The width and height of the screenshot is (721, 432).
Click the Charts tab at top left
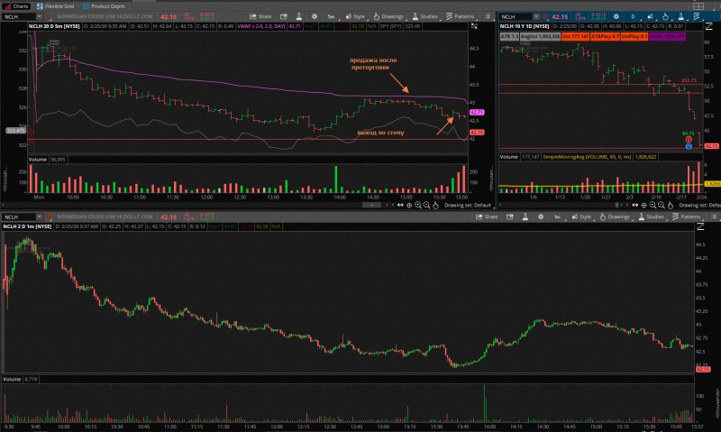(16, 5)
